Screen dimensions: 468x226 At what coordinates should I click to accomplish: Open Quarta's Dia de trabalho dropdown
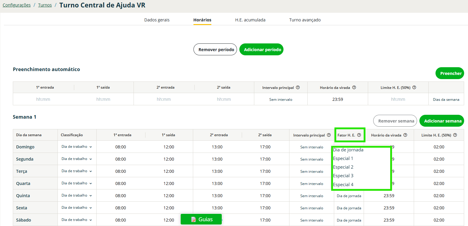tap(77, 183)
